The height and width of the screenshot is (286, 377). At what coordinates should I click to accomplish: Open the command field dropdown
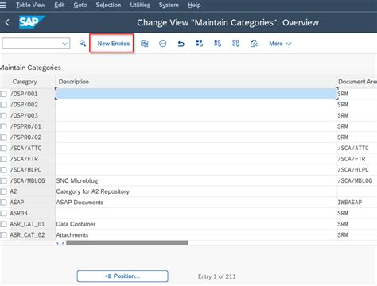click(x=65, y=44)
